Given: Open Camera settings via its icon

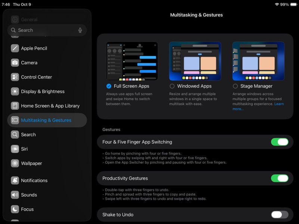Looking at the screenshot, I should (x=15, y=63).
